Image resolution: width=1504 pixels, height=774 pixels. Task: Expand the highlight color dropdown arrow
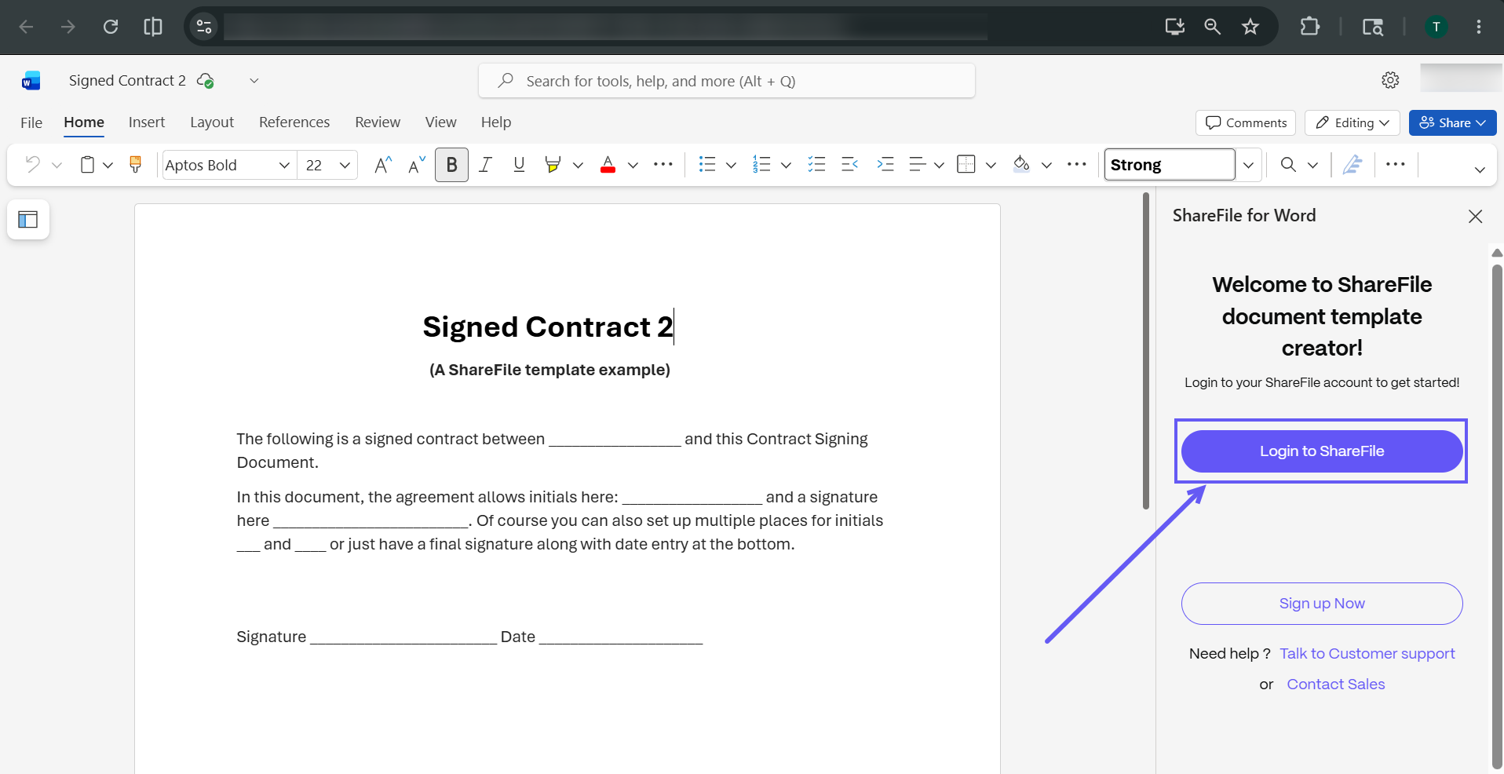tap(579, 166)
